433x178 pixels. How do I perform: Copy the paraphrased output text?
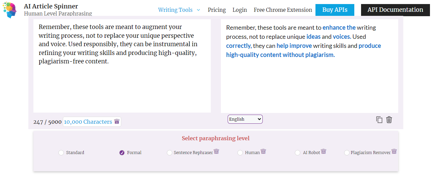[x=379, y=120]
